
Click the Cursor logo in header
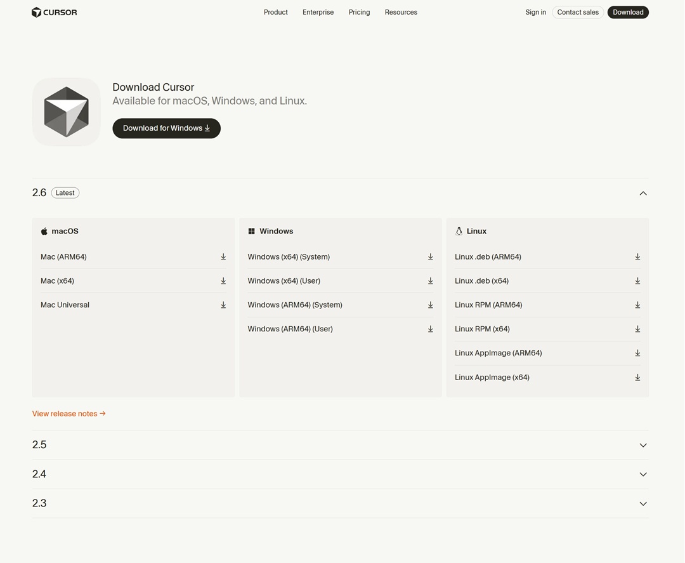[55, 12]
